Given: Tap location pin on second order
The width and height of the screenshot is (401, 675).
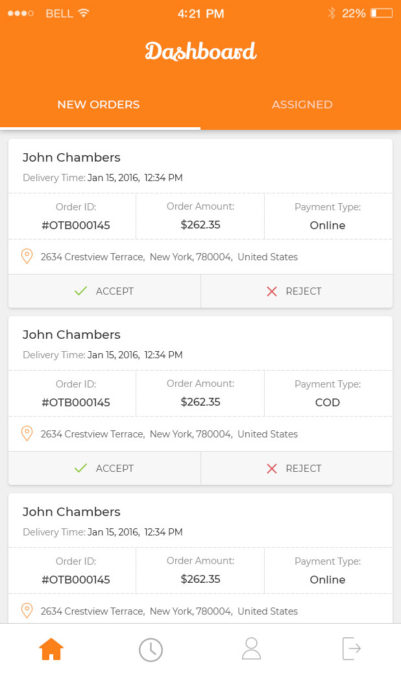Looking at the screenshot, I should (27, 434).
